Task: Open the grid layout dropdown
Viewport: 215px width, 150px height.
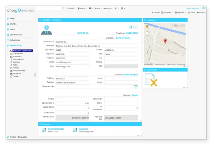Action: (x=123, y=8)
